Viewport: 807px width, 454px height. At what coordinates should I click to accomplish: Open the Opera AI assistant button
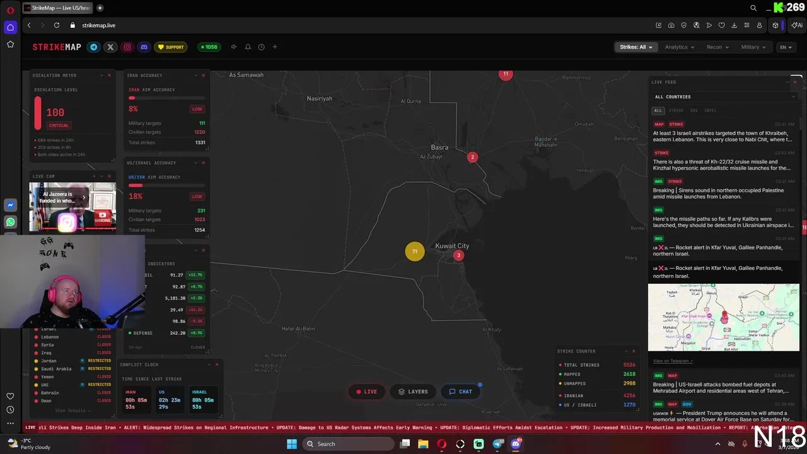[x=797, y=25]
